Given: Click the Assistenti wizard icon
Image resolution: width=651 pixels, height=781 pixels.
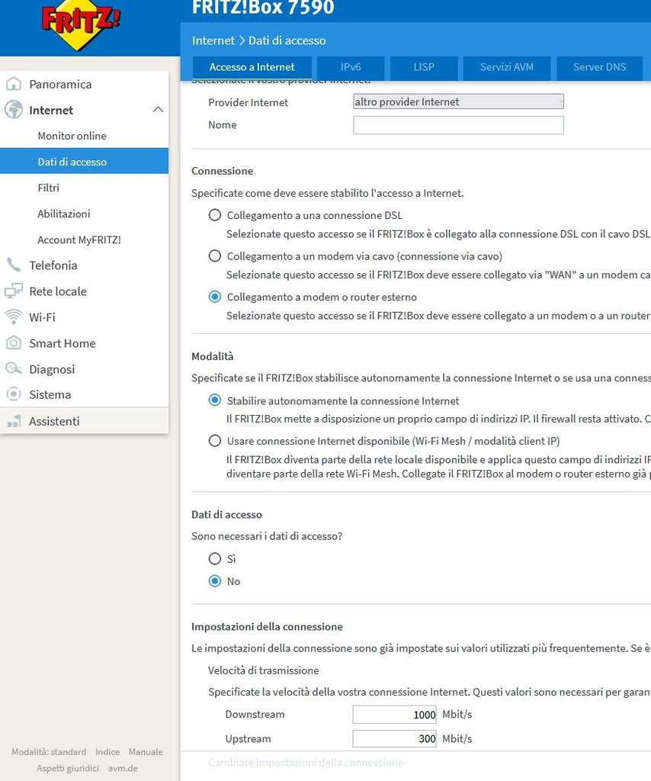Looking at the screenshot, I should [x=14, y=421].
